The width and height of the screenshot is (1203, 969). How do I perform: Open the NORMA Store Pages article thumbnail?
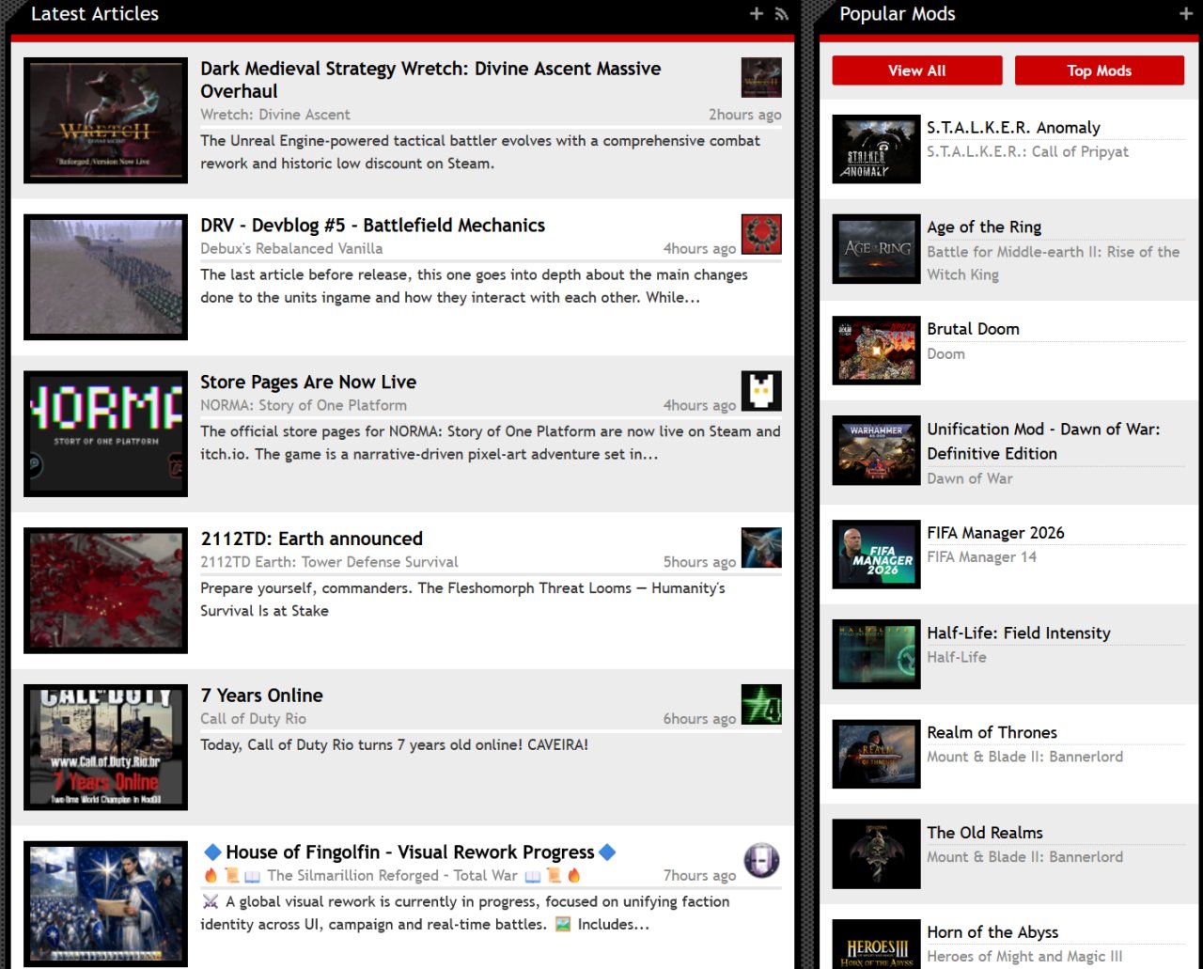pos(105,434)
